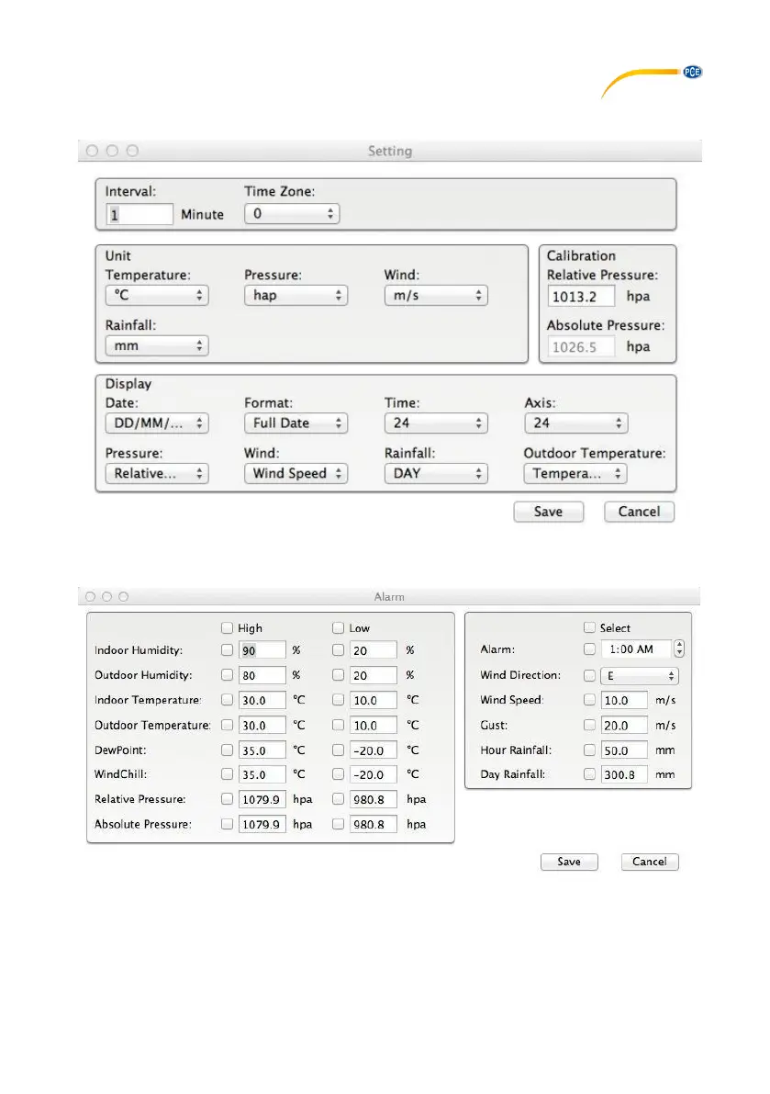
Task: Click the Wind Speed alarm value field
Action: point(624,700)
